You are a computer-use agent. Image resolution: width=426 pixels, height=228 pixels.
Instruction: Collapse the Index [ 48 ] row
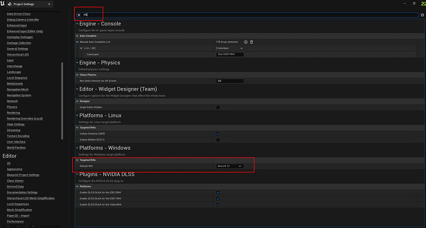[81, 48]
